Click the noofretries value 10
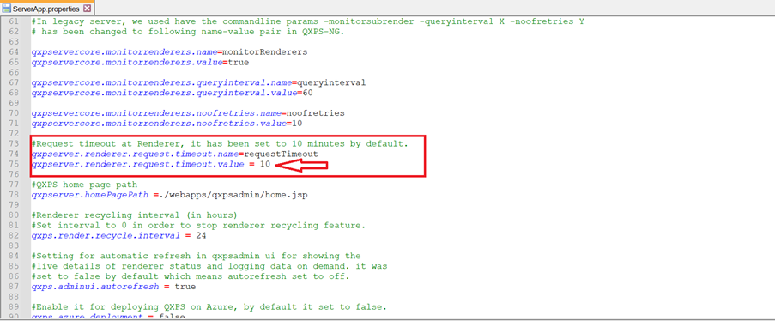 [297, 124]
